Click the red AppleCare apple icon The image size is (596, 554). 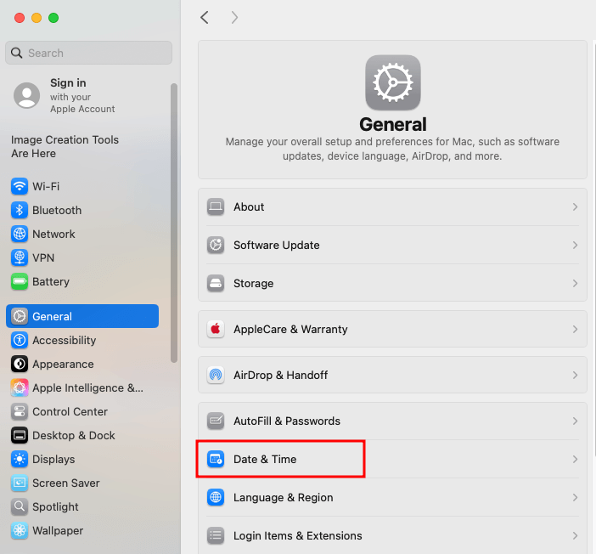(216, 329)
